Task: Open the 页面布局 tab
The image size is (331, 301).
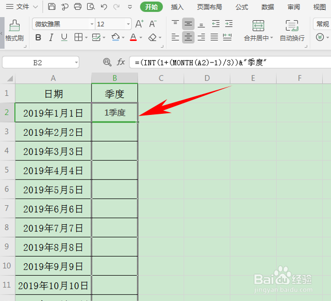Action: tap(209, 7)
